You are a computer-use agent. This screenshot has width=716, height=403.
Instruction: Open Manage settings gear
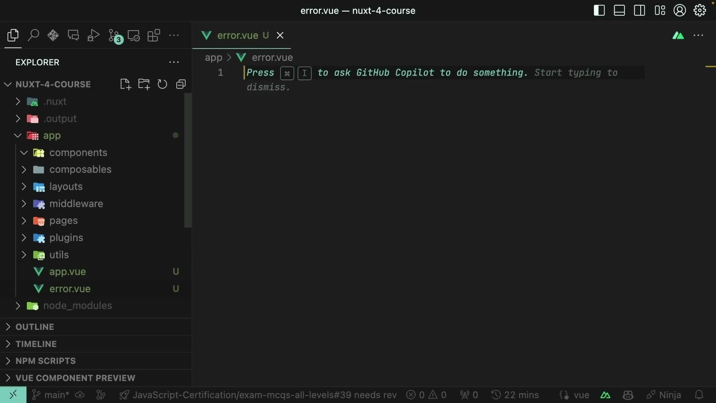point(700,10)
